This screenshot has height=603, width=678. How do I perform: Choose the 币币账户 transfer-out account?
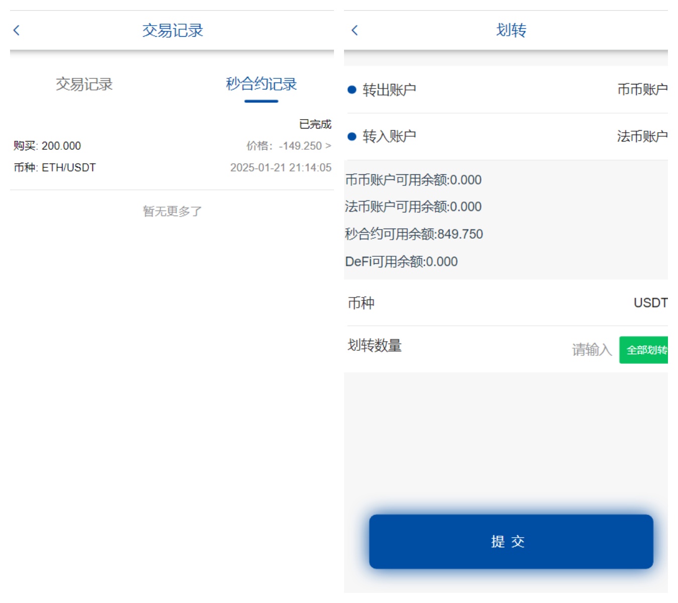point(642,90)
